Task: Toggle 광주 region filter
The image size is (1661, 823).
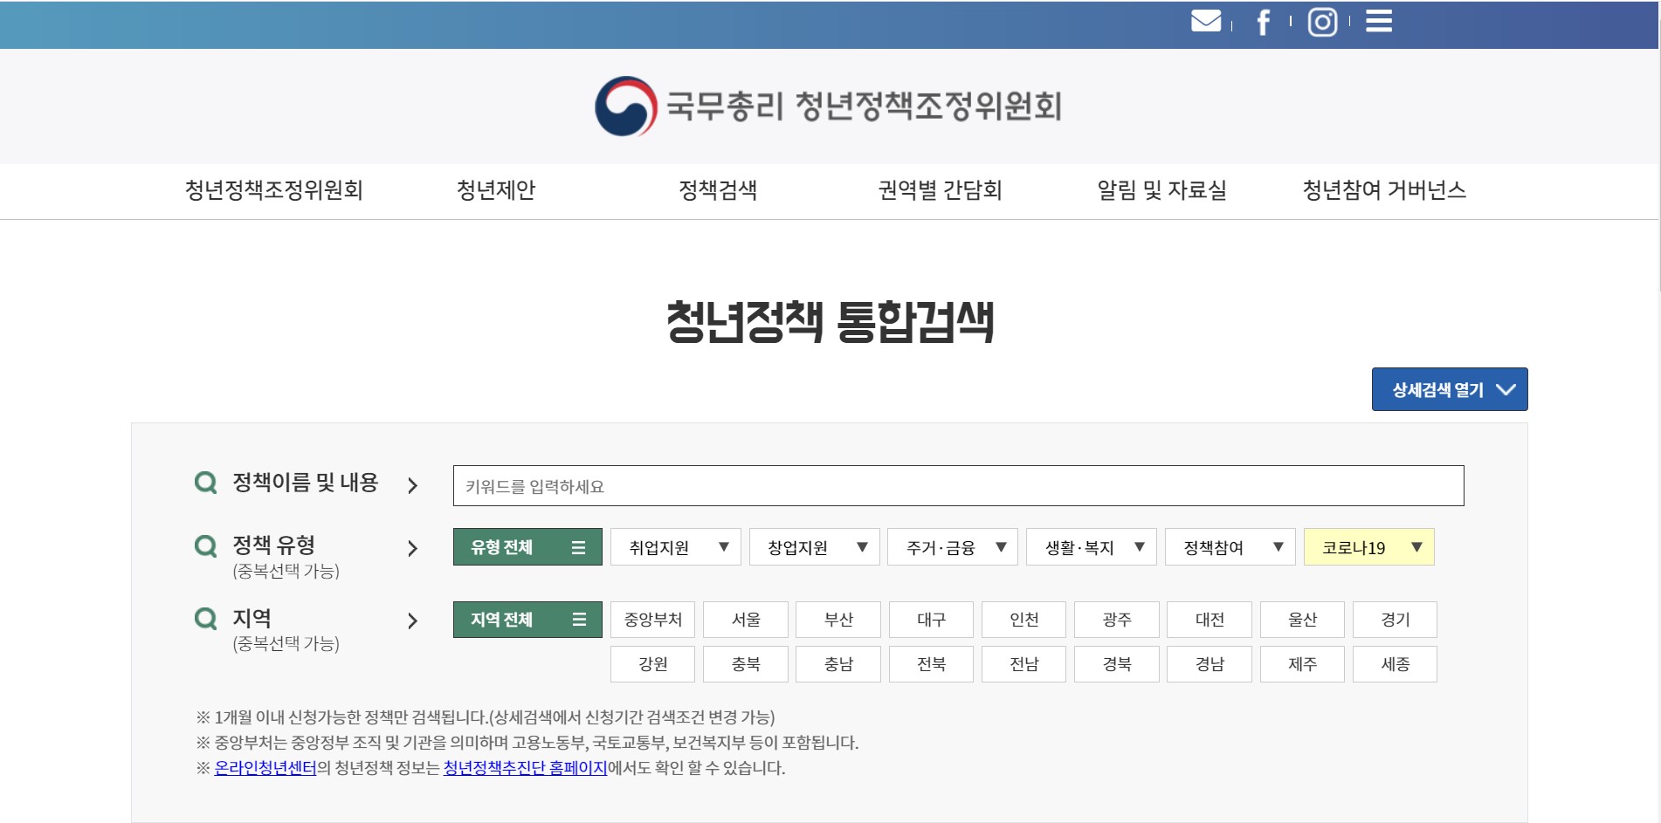Action: 1117,620
